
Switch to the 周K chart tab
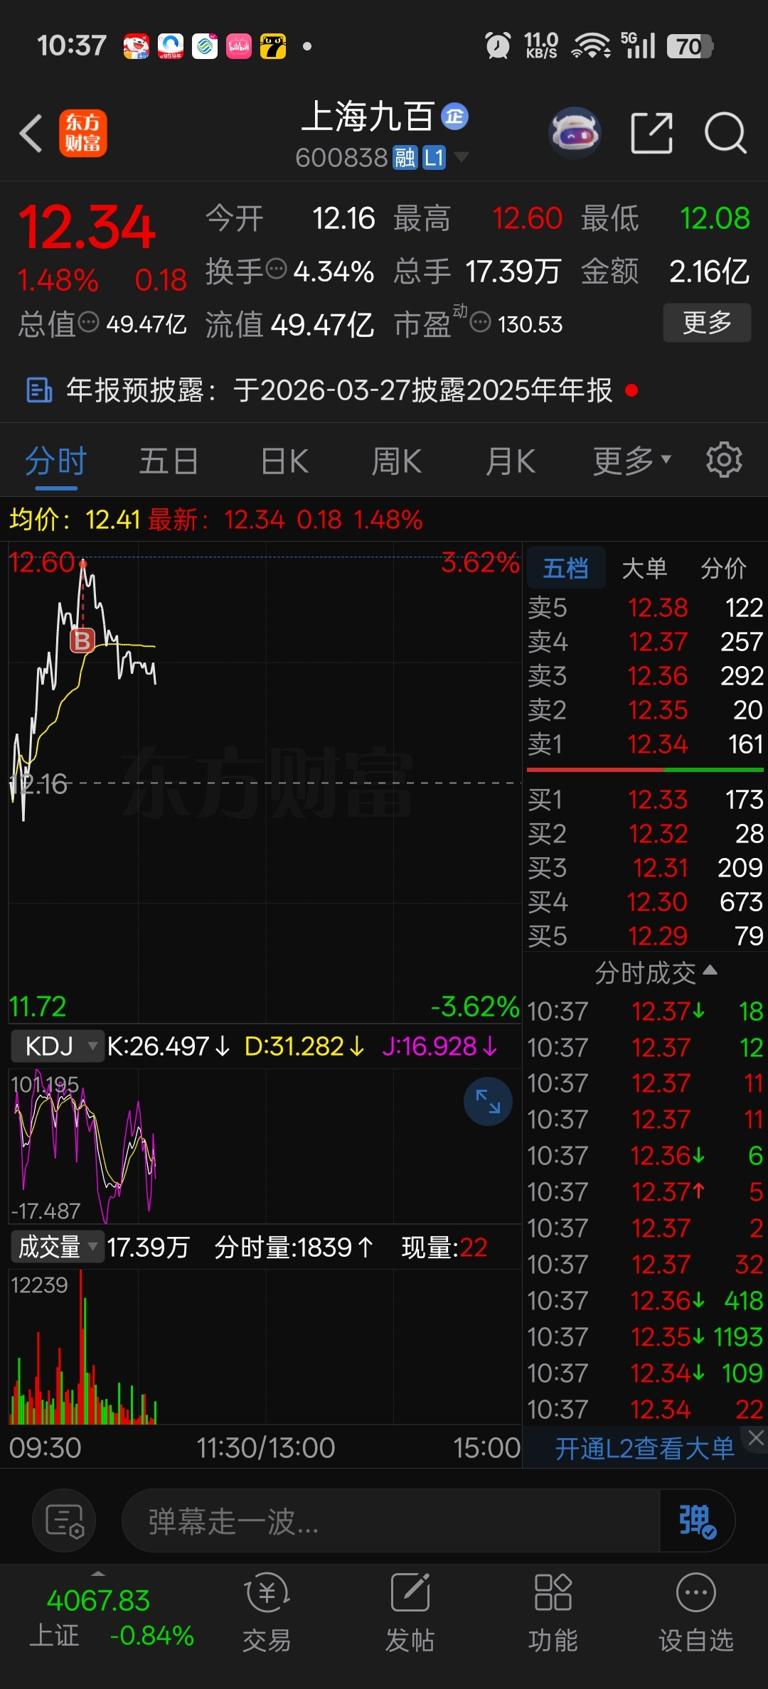(x=397, y=461)
